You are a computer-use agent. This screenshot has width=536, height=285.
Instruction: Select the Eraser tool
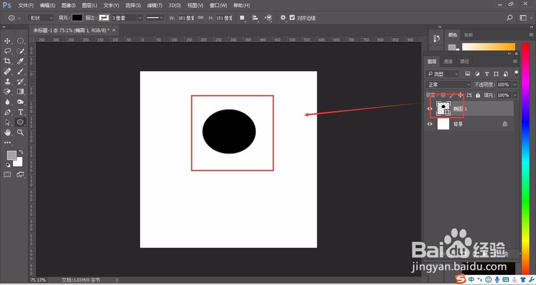pos(7,92)
